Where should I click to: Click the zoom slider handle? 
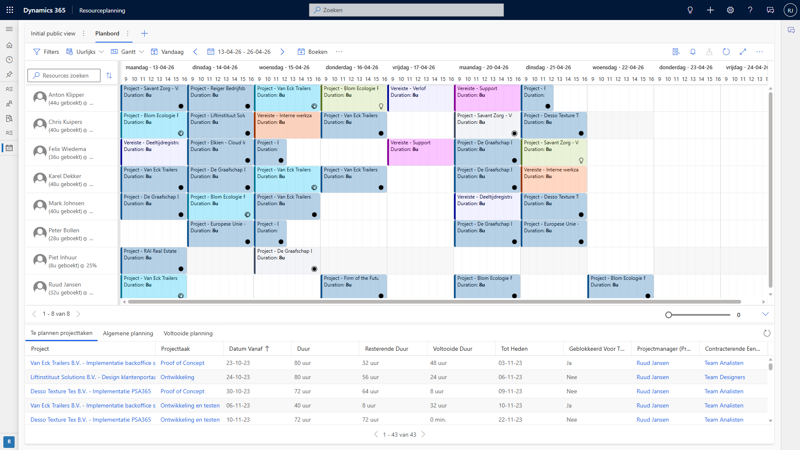click(669, 315)
